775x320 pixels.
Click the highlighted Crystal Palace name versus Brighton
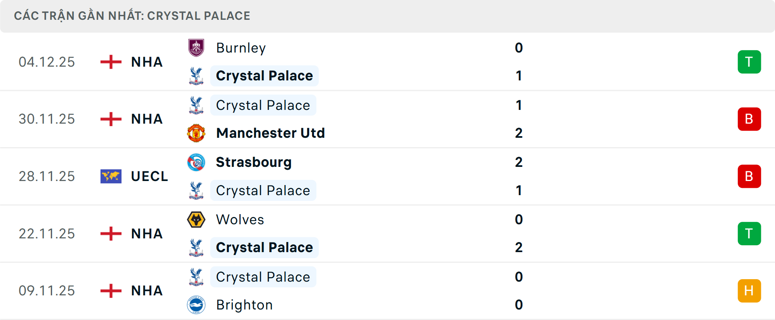263,277
